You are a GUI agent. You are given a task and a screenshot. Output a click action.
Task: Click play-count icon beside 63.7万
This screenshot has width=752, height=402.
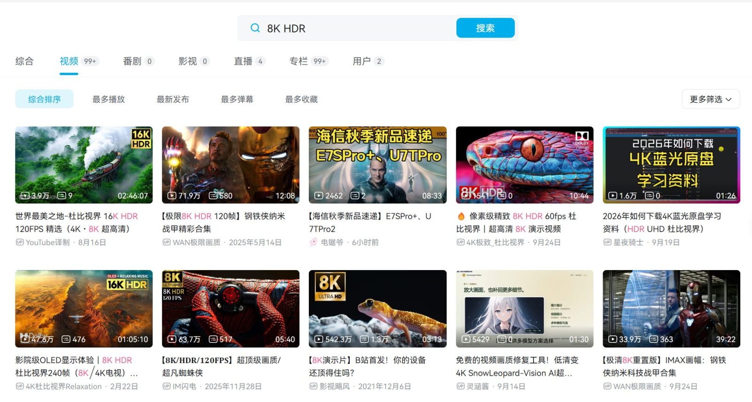pos(172,339)
